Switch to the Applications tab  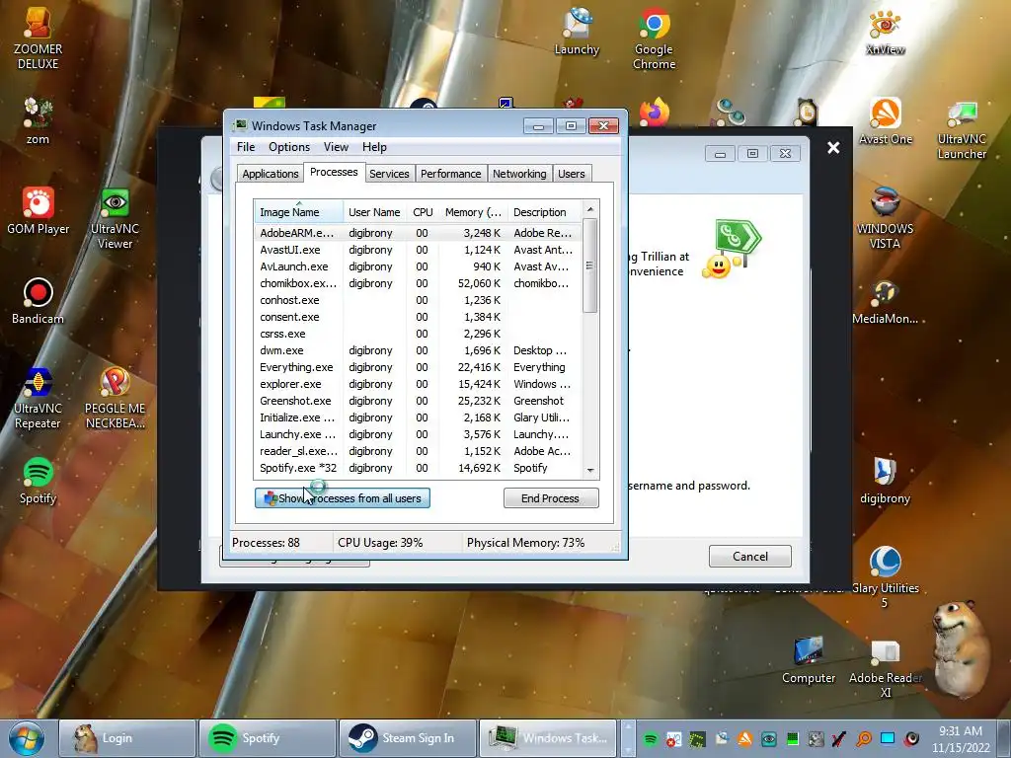point(271,174)
